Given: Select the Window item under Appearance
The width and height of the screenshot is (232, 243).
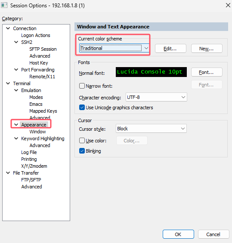Looking at the screenshot, I should [37, 132].
